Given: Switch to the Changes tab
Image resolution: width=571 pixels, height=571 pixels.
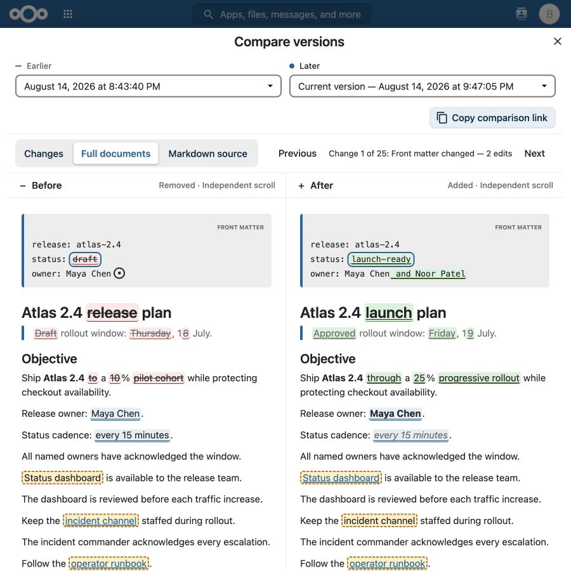Looking at the screenshot, I should (44, 154).
